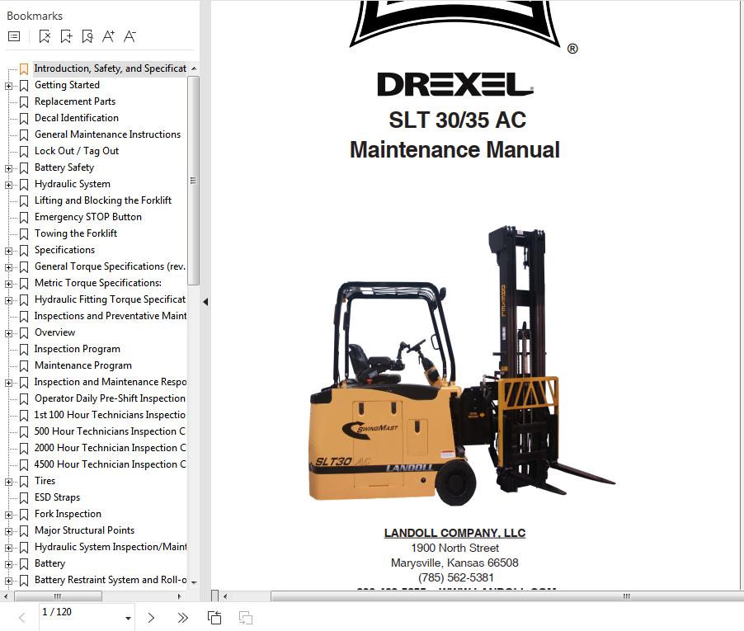
Task: Expand Inspection and Maintenance Responsibilities bookmark
Action: tap(8, 383)
